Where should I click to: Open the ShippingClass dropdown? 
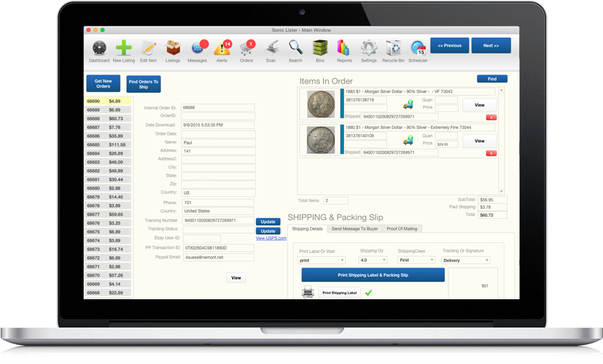415,260
